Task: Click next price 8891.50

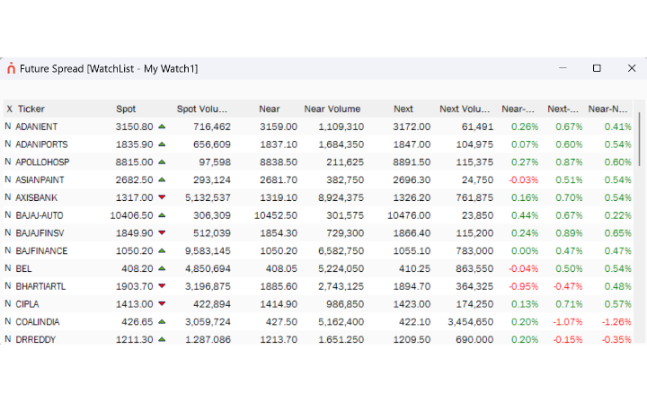Action: coord(412,162)
